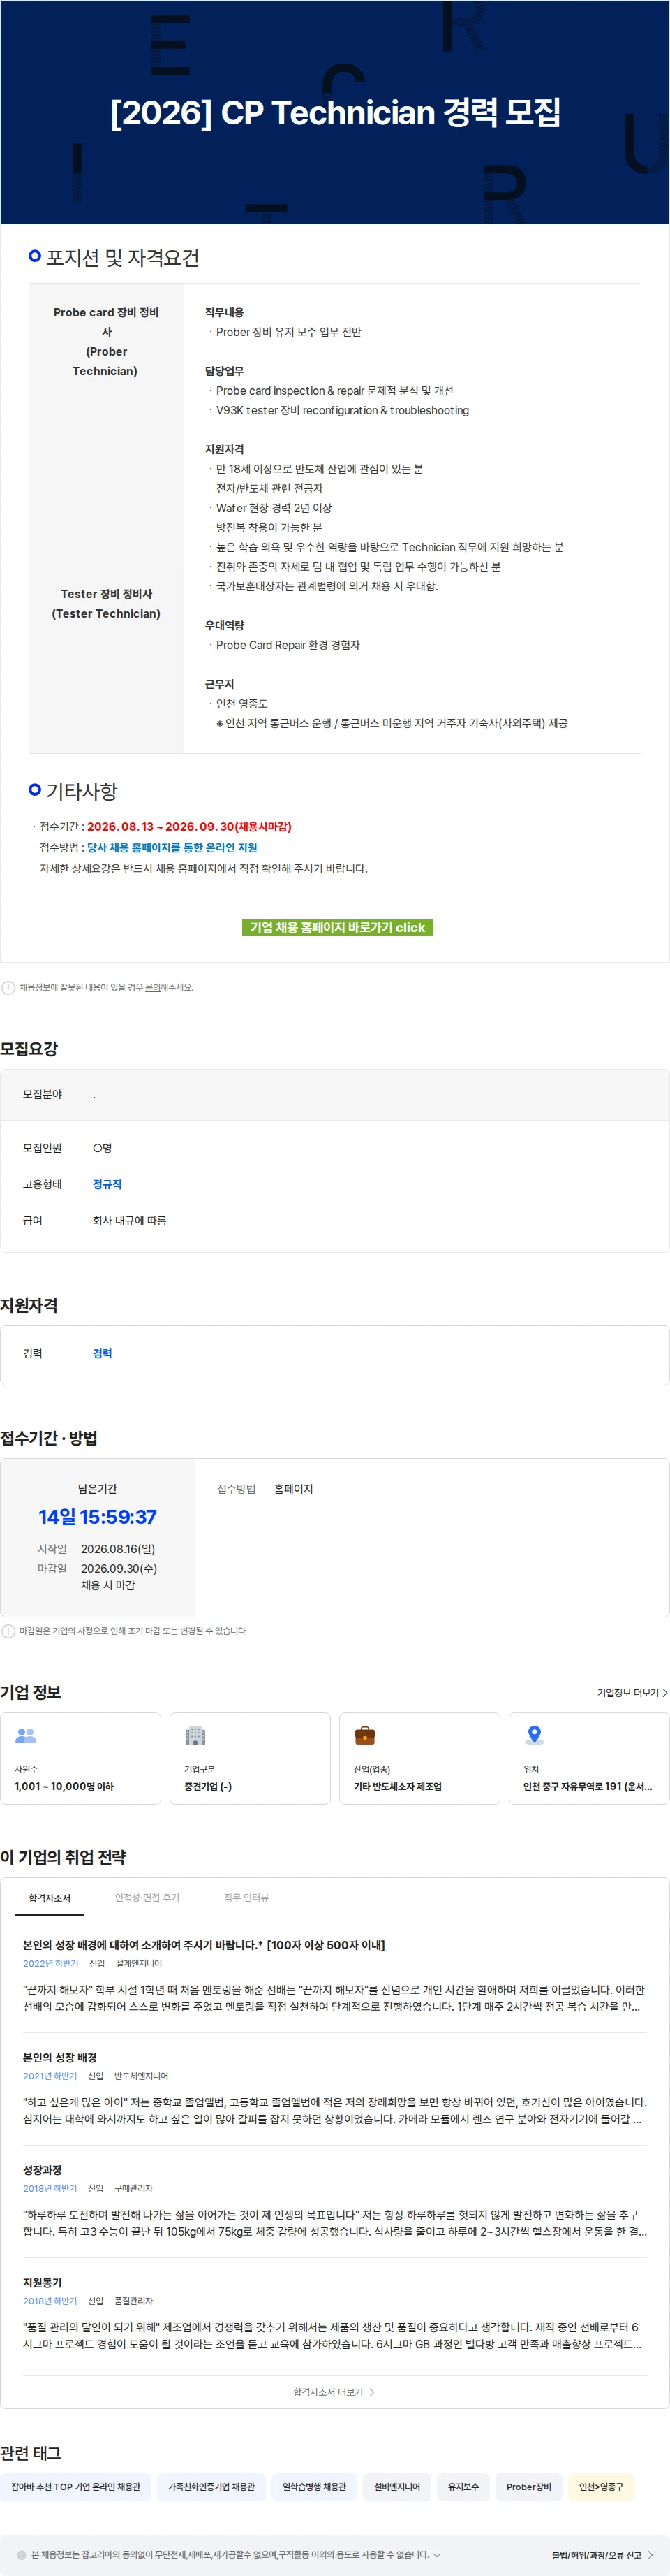
Task: Click the 설비엔지니어 tag
Action: [x=397, y=2487]
